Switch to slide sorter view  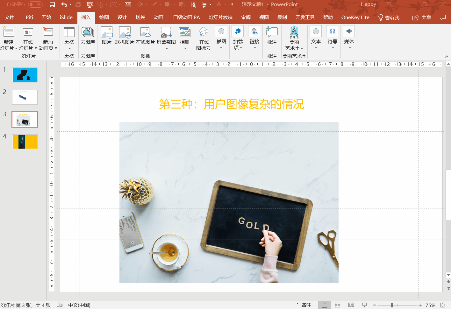point(337,305)
